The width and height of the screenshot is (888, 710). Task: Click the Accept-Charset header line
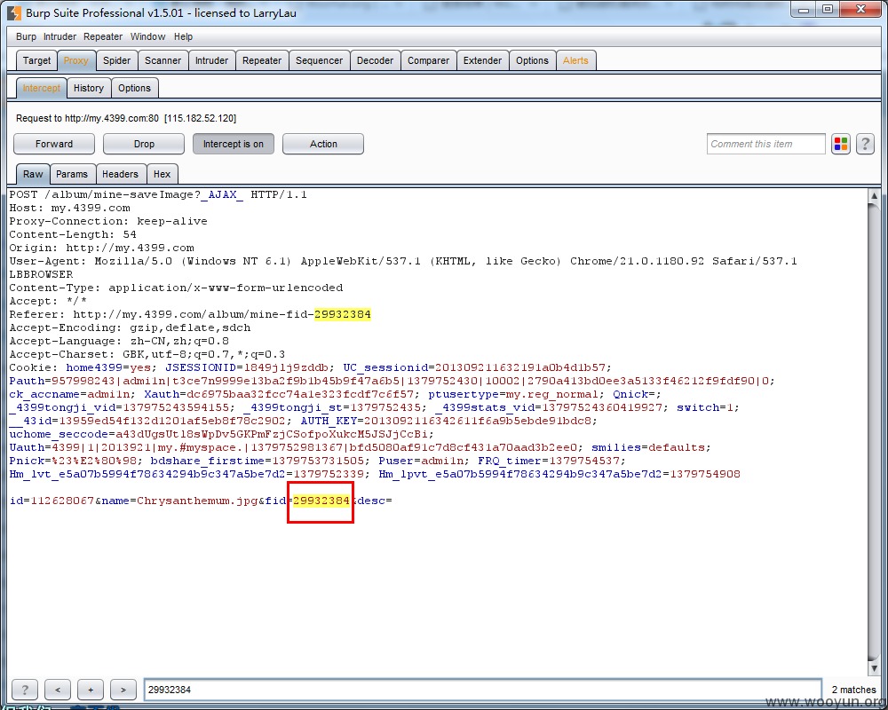147,354
